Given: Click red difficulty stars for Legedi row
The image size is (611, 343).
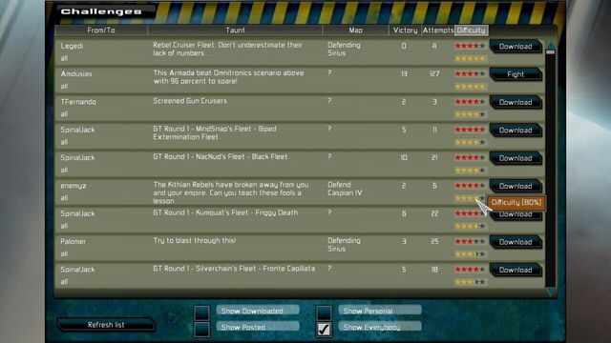Looking at the screenshot, I should (x=470, y=46).
